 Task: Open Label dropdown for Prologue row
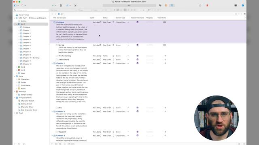[x=97, y=22]
